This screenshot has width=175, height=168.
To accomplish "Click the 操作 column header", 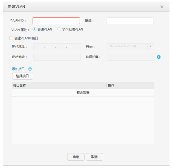I will (130, 85).
